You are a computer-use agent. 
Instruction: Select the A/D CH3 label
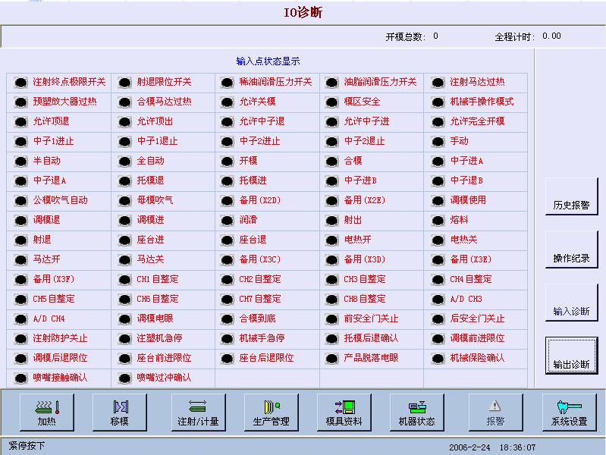466,299
